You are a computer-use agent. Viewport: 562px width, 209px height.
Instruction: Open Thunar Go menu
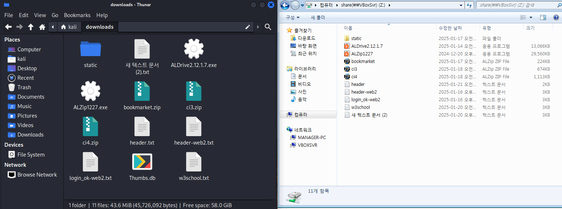55,15
